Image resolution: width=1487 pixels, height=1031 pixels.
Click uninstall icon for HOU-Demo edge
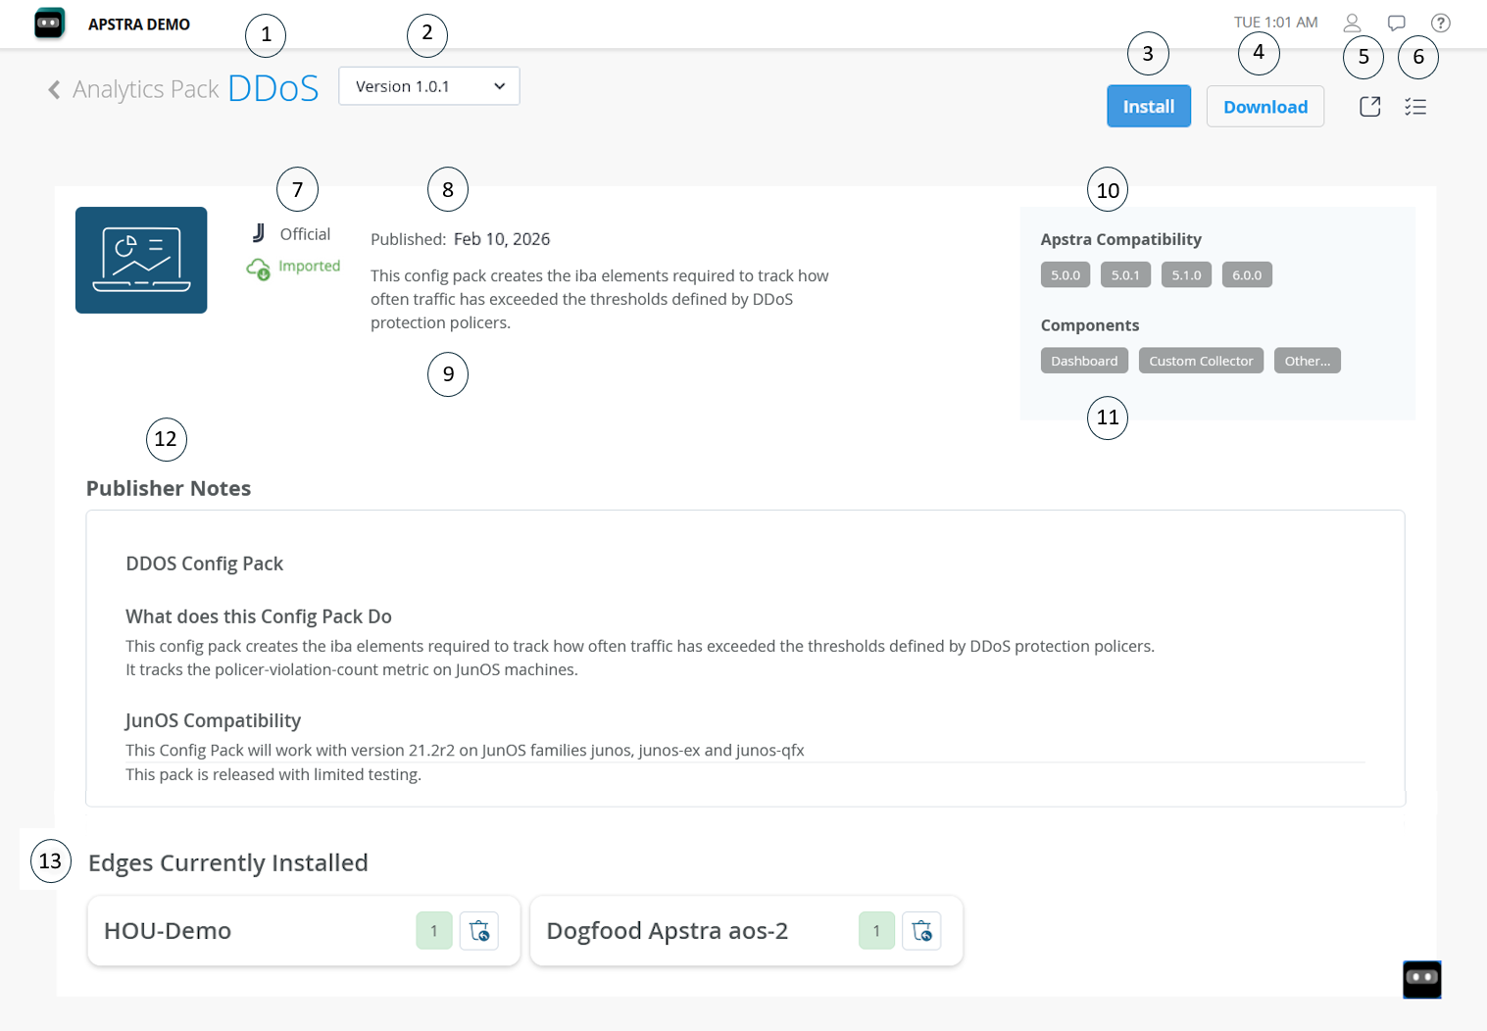click(479, 931)
